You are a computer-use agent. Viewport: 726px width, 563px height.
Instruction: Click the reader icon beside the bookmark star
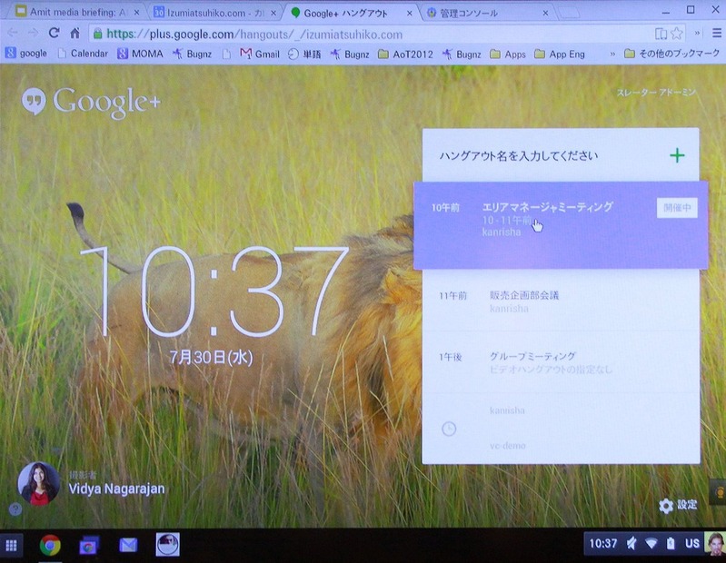tap(661, 34)
